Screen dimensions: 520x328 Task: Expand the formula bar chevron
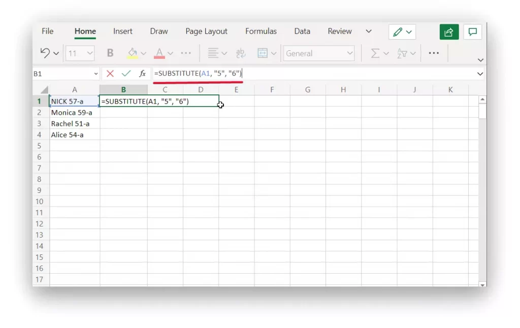(x=480, y=74)
